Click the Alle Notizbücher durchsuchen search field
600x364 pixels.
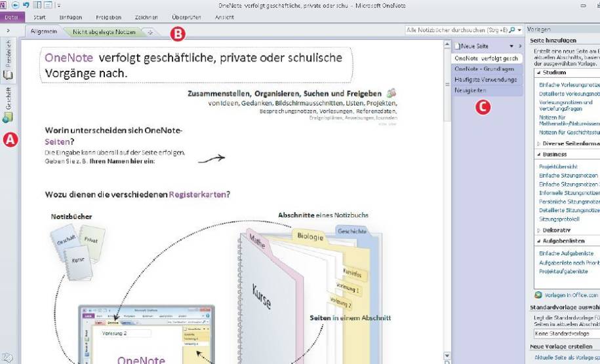(457, 30)
